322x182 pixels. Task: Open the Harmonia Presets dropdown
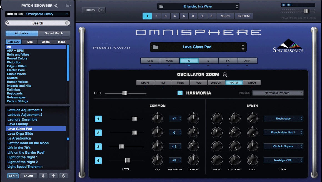point(278,93)
